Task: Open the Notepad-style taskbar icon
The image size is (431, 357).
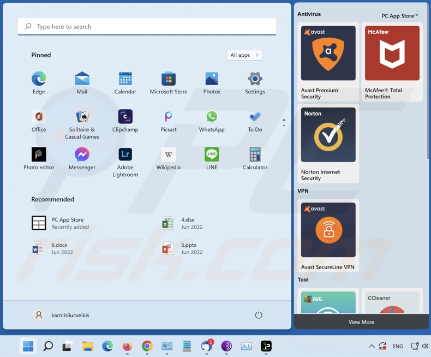Action: click(187, 346)
